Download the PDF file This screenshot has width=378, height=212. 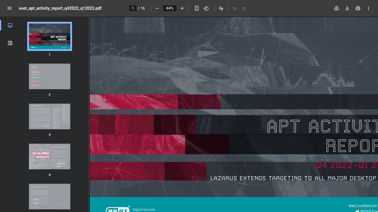click(347, 8)
